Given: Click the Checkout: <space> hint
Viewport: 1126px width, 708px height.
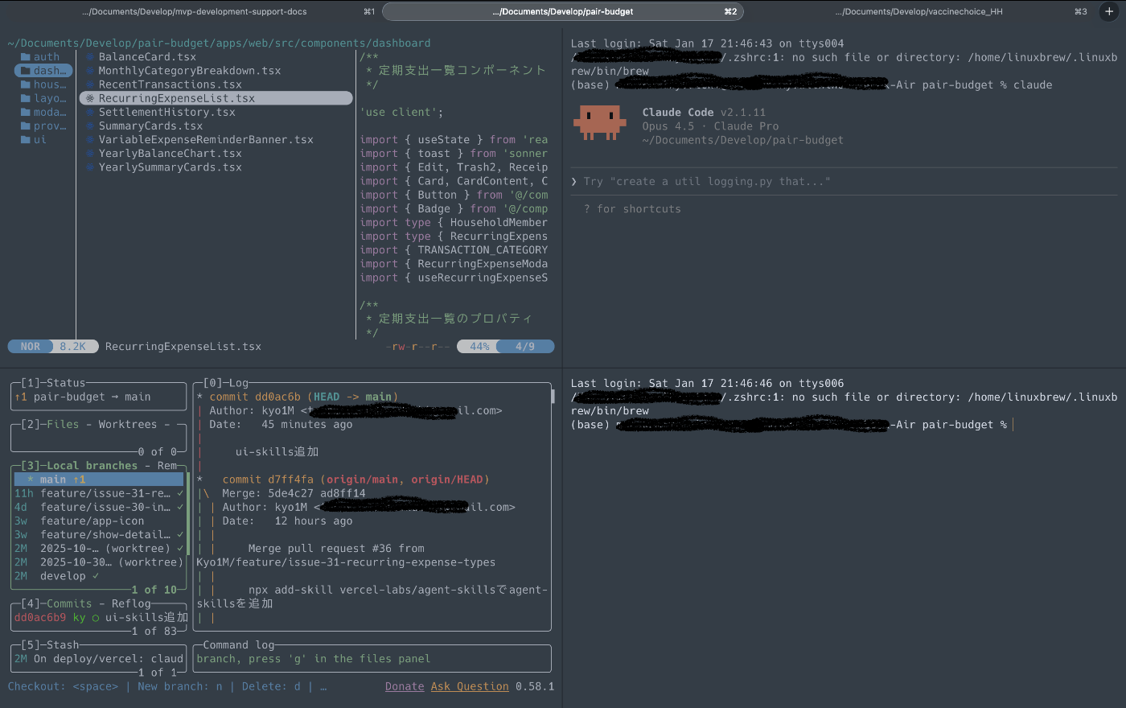Looking at the screenshot, I should [x=63, y=686].
